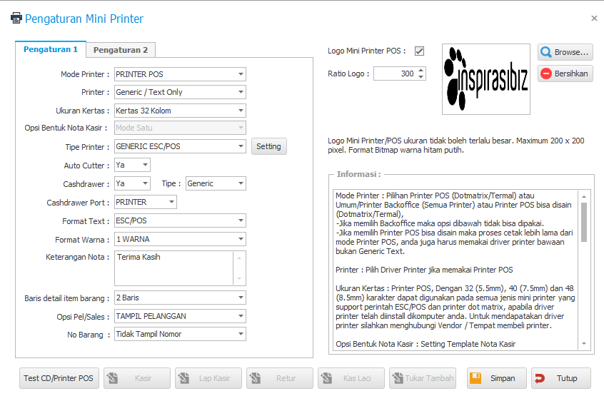Screen dimensions: 604x401
Task: Decrease the Ratio Logo value
Action: click(421, 76)
